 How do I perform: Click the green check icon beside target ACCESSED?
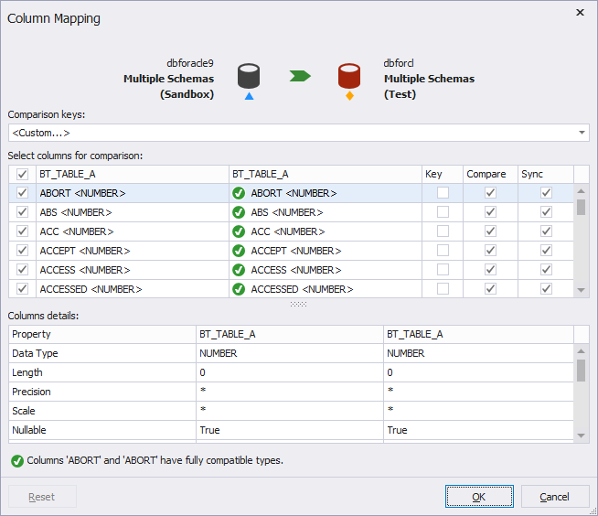coord(239,289)
